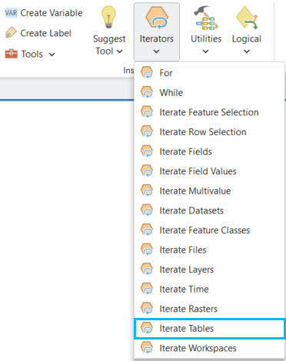This screenshot has width=286, height=361.
Task: Select Iterate Field Values label
Action: point(198,171)
